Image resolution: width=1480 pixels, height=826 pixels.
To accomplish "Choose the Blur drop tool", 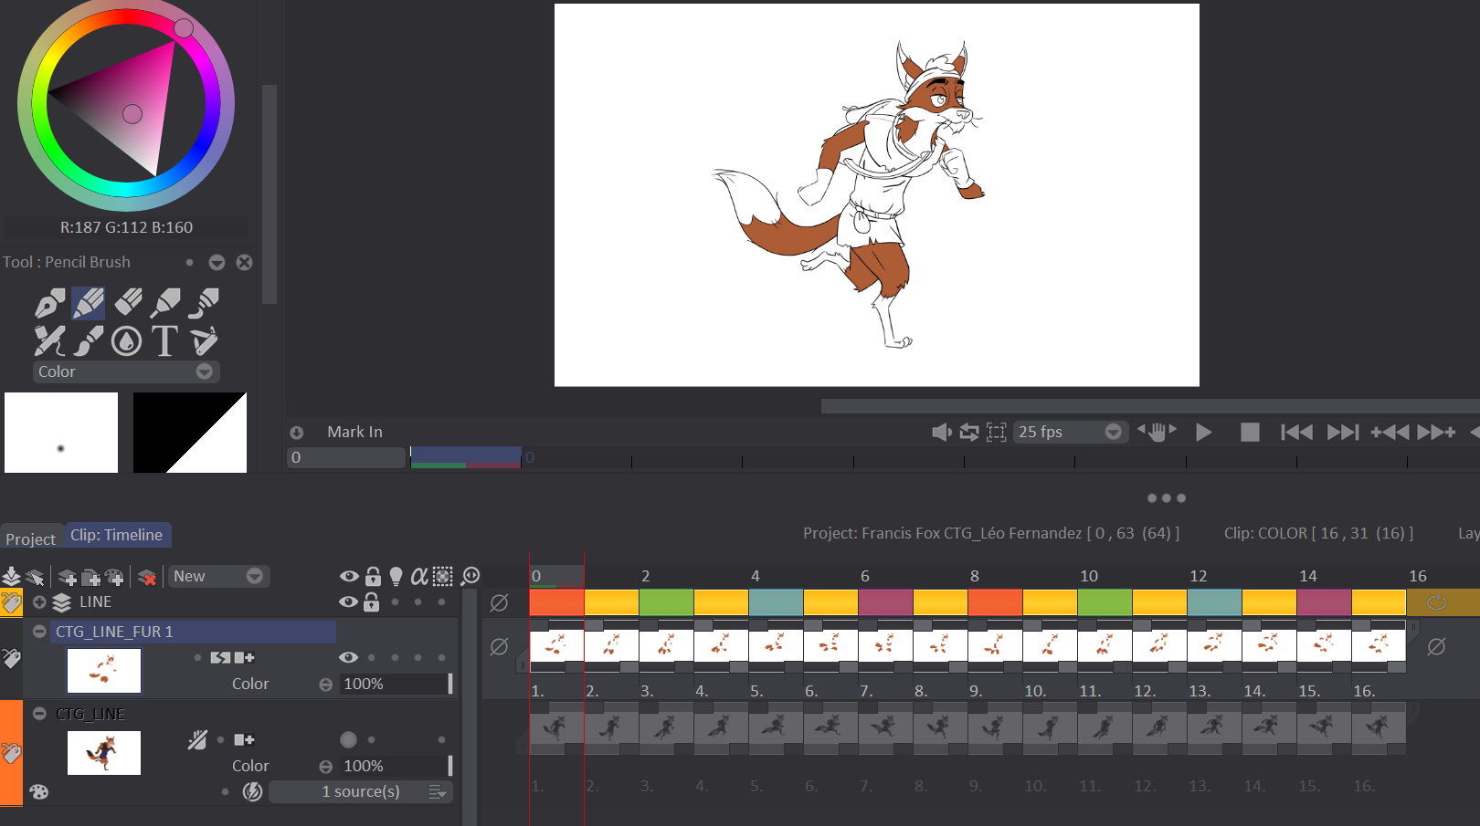I will click(127, 340).
